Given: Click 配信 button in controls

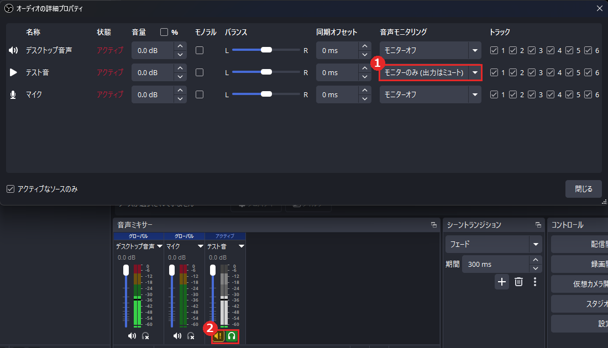Looking at the screenshot, I should point(580,244).
